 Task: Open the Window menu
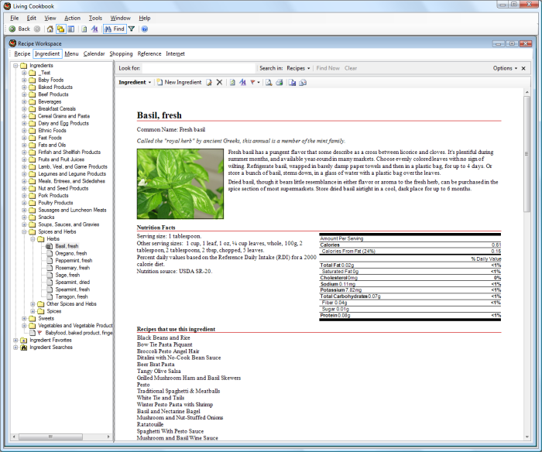(120, 18)
